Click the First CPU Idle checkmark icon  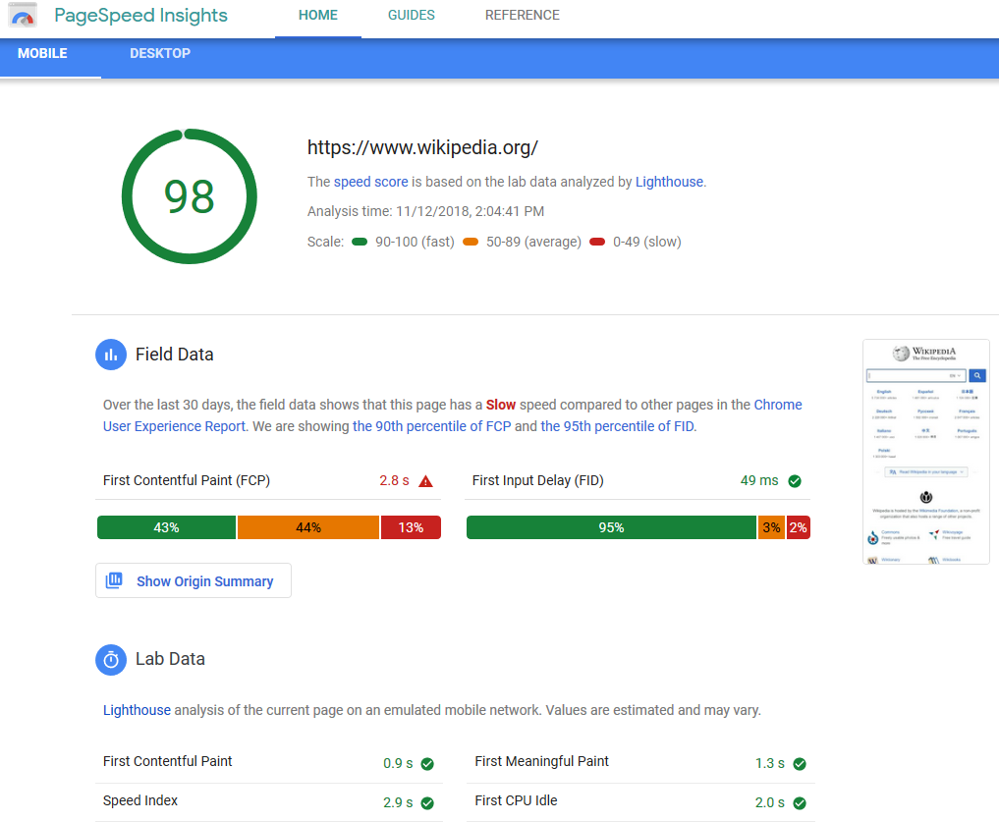(x=800, y=803)
